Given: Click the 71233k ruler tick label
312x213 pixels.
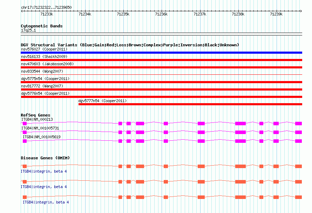Looking at the screenshot, I should [47, 14].
